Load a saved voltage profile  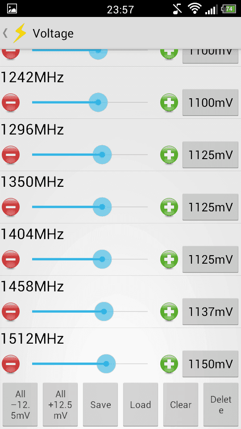coord(141,404)
